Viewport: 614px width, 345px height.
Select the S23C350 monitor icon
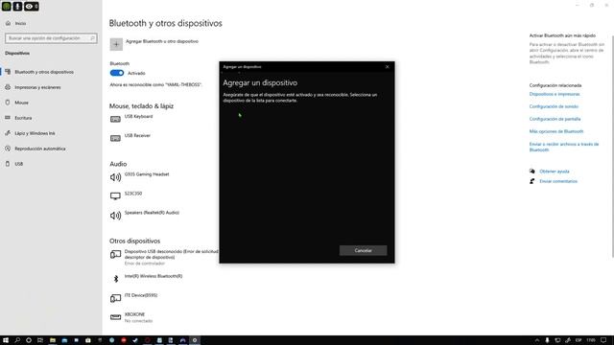coord(115,195)
